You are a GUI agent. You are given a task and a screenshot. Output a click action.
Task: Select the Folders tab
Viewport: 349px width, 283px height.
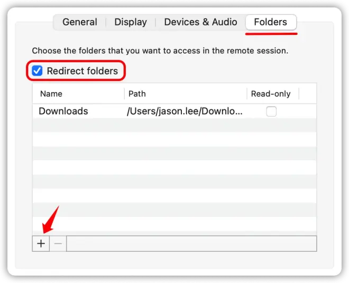coord(271,22)
